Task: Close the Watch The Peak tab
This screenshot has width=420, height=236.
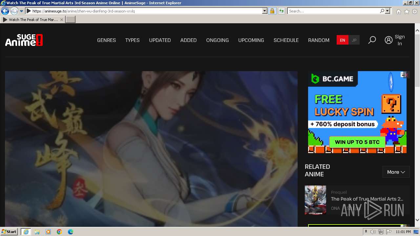Action: tap(62, 20)
